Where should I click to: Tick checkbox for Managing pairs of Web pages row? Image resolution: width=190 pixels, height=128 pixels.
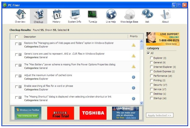17,44
